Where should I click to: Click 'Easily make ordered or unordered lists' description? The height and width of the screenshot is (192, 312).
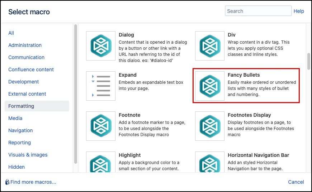coord(262,88)
